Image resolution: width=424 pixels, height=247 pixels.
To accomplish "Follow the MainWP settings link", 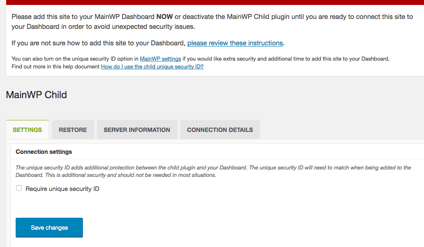I will click(x=160, y=59).
